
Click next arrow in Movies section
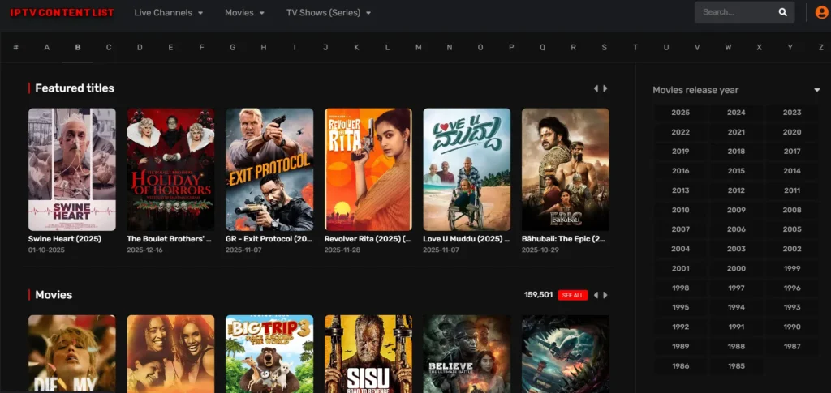click(605, 295)
